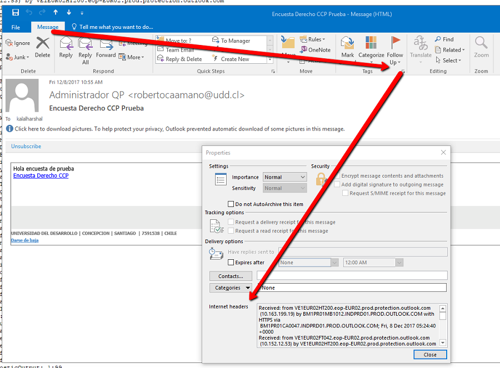Close the Properties dialog with X
The height and width of the screenshot is (368, 500).
coord(443,152)
